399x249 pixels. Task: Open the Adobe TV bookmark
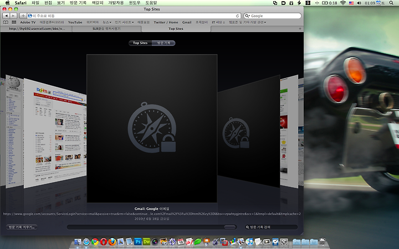28,22
